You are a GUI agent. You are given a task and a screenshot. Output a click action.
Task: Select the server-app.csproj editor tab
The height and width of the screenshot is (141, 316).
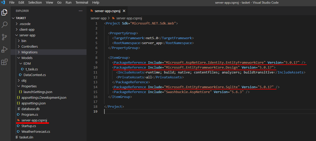pyautogui.click(x=108, y=11)
